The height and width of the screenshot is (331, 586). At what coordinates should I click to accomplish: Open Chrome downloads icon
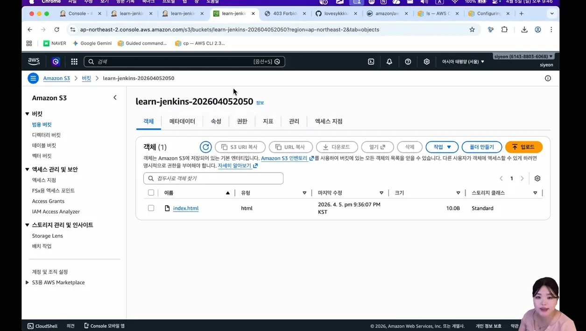(524, 29)
